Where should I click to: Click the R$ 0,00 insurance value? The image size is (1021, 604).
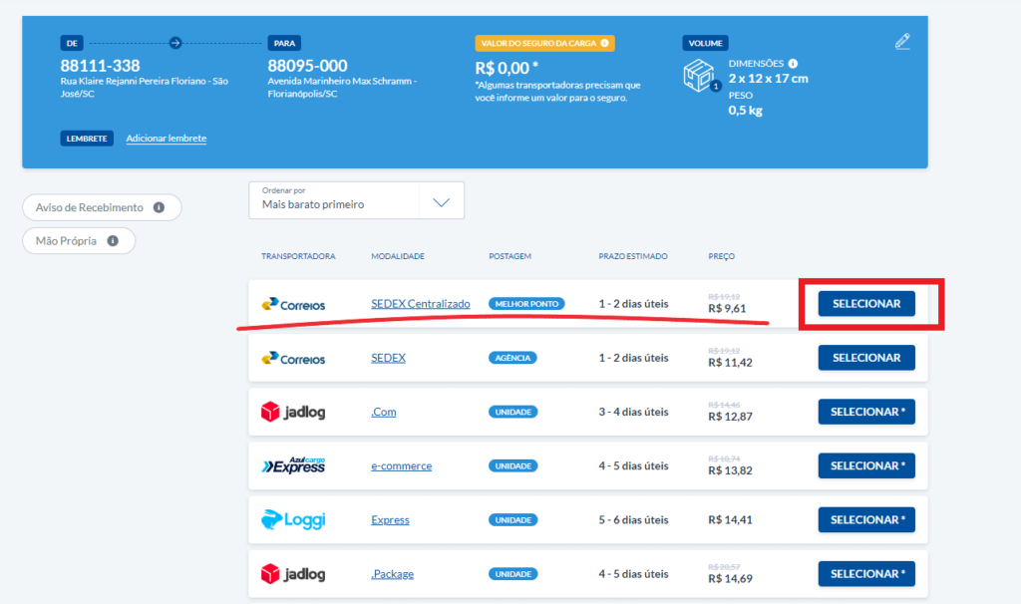507,68
